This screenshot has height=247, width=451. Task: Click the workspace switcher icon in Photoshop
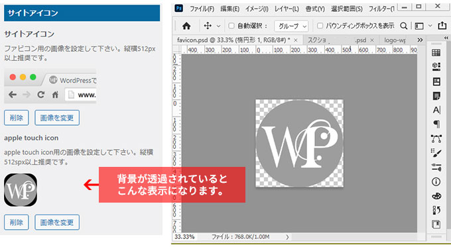click(x=419, y=26)
